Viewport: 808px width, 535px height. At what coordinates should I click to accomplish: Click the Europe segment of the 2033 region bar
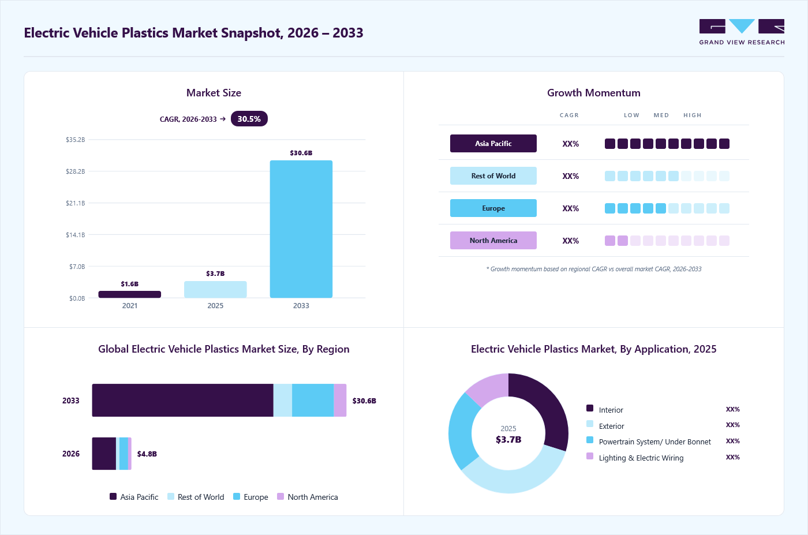[x=313, y=401]
